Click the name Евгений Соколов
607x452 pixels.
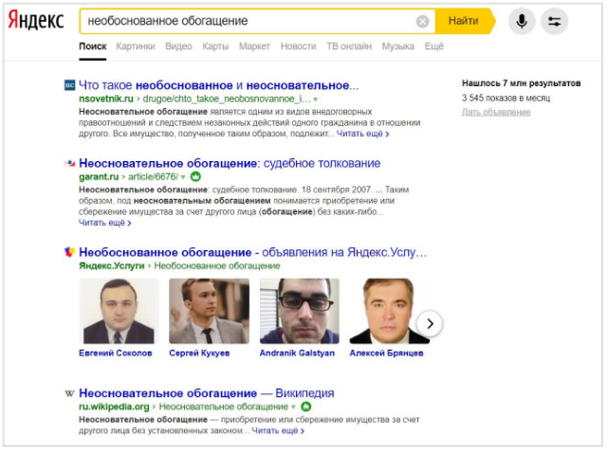coord(116,353)
